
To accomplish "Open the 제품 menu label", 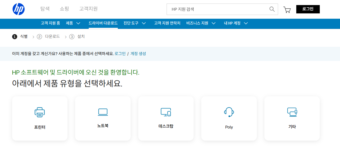I will 70,23.
